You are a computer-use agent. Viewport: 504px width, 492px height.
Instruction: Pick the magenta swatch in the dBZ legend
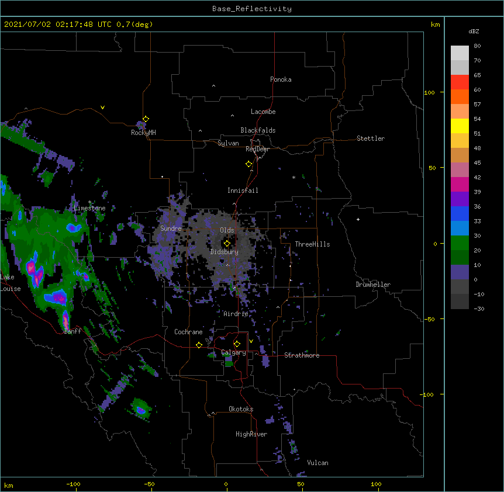(460, 184)
